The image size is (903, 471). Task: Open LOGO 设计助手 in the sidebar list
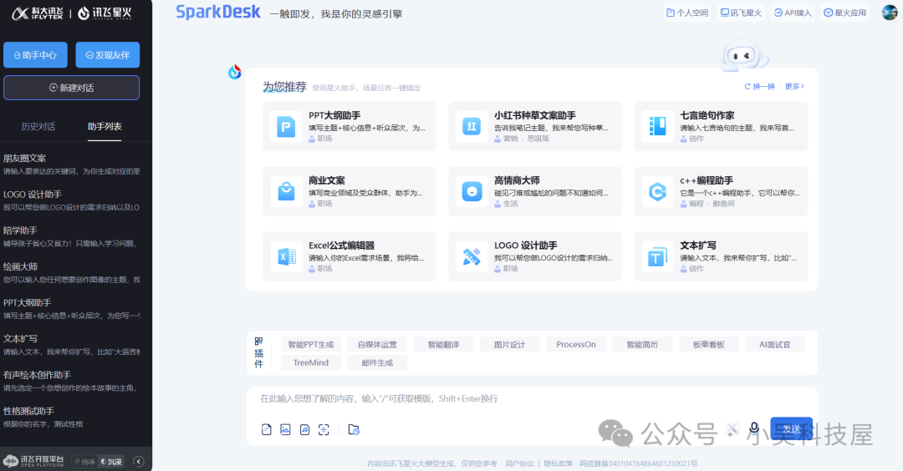[72, 200]
